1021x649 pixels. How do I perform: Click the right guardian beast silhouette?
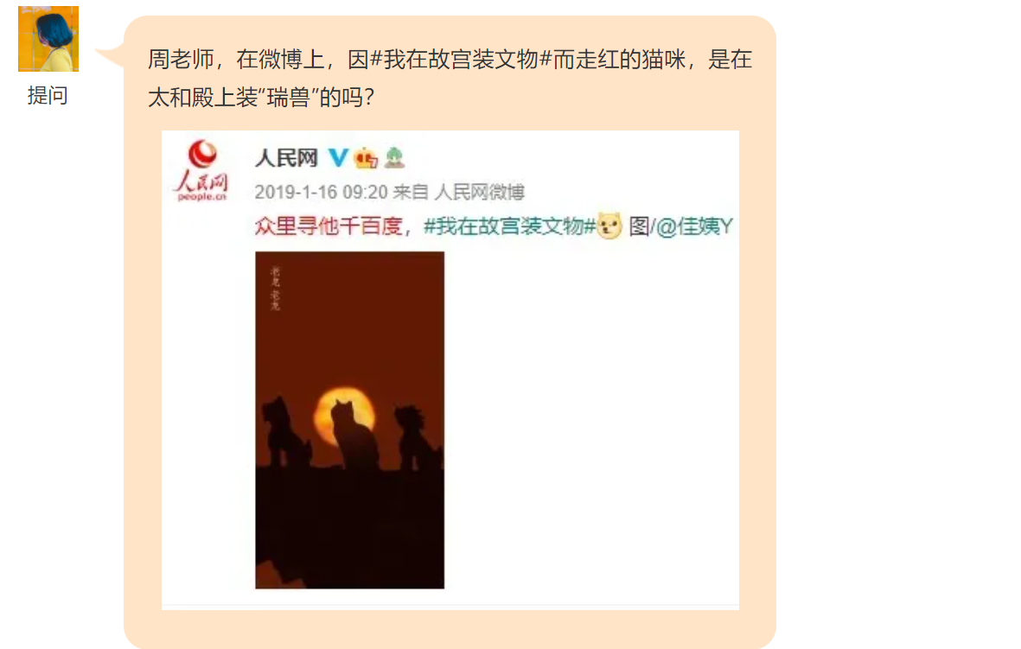coord(417,437)
